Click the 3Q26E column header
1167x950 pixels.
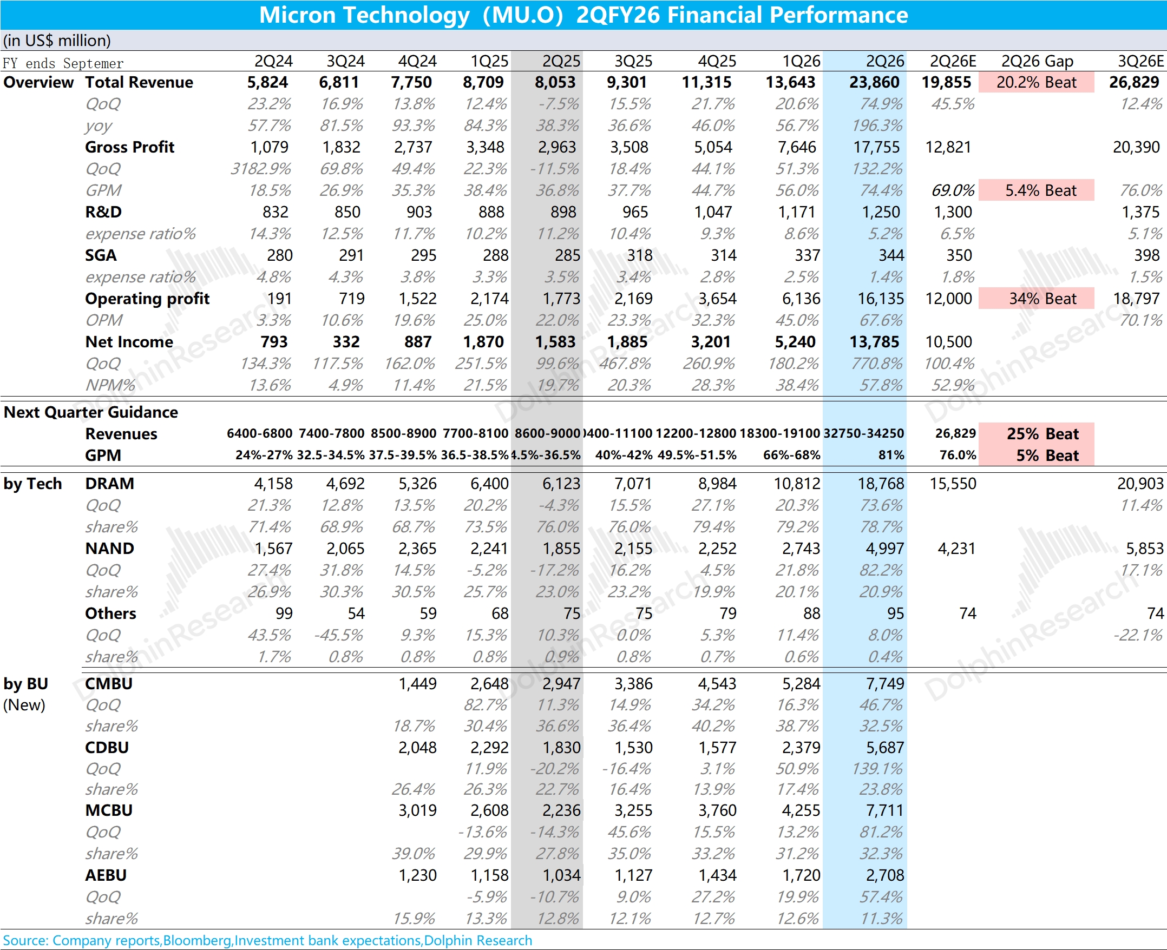[x=1140, y=61]
